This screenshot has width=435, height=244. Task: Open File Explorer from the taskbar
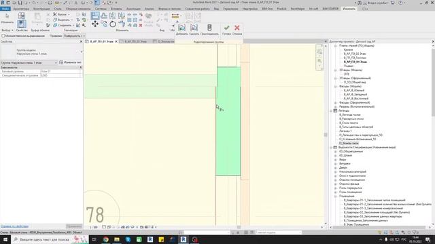(117, 239)
